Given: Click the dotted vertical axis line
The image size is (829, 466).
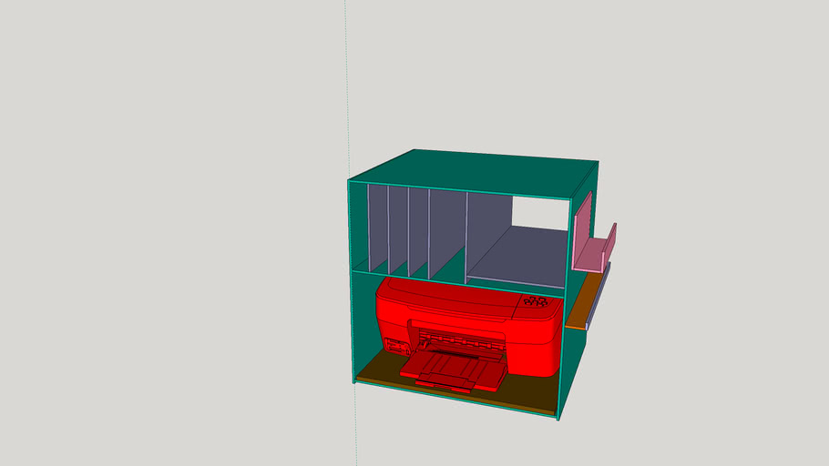Looking at the screenshot, I should pyautogui.click(x=346, y=91).
